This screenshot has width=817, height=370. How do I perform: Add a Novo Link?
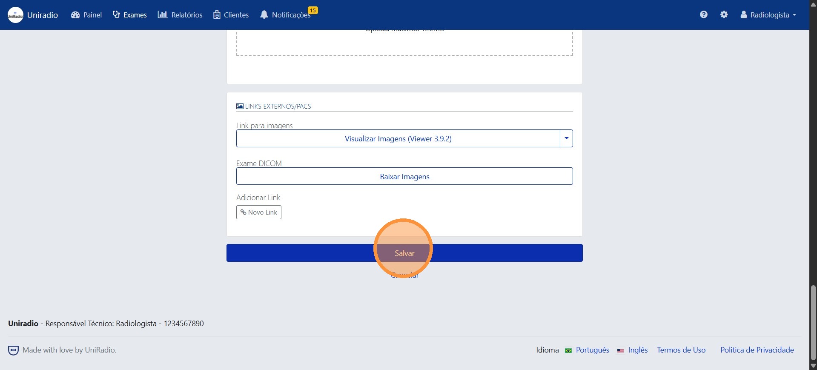[258, 212]
